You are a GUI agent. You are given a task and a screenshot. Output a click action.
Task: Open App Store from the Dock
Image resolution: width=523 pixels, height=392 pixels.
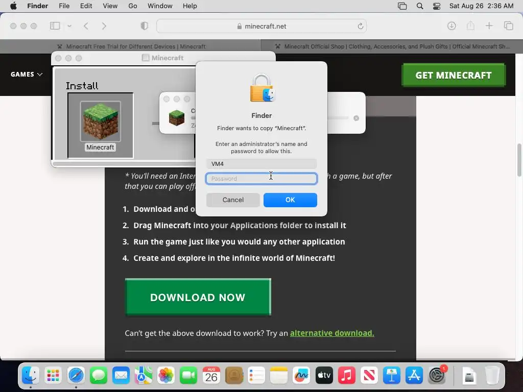coord(414,376)
